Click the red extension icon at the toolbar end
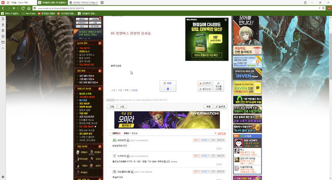332x180 pixels. [x=329, y=8]
